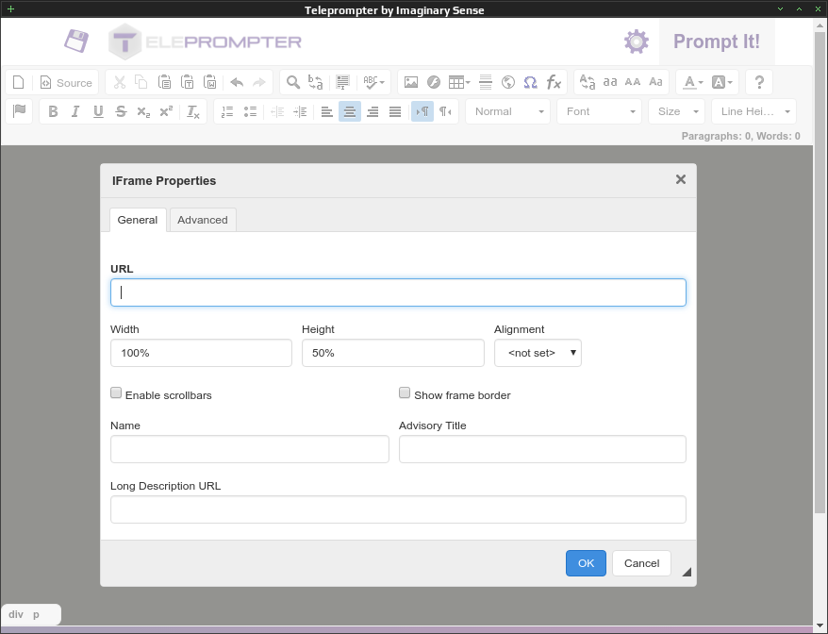Click the Bold formatting icon
Image resolution: width=828 pixels, height=634 pixels.
coord(53,111)
